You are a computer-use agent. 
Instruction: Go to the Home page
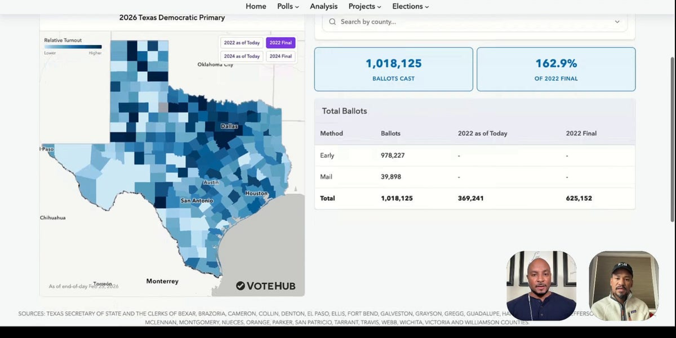point(256,6)
